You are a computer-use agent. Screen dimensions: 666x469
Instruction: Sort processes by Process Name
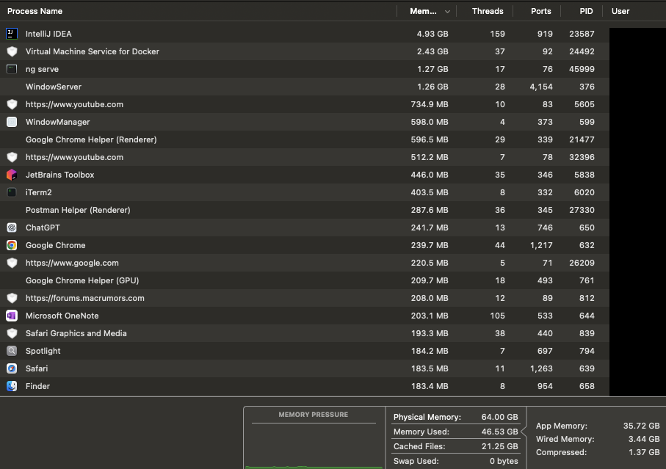[x=35, y=11]
